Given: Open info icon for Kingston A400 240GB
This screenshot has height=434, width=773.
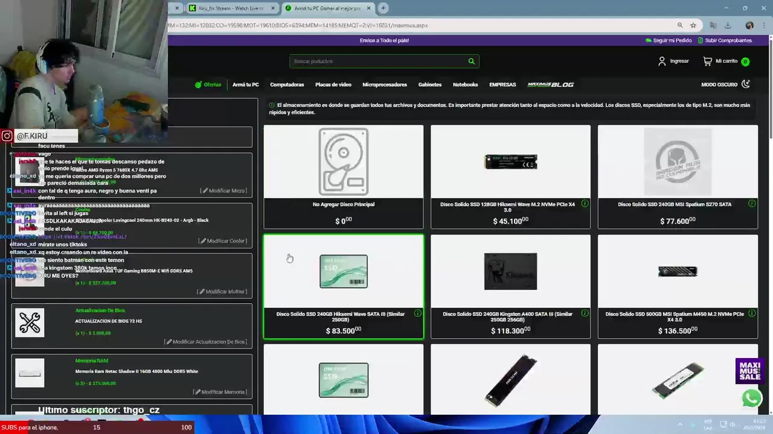Looking at the screenshot, I should (585, 313).
